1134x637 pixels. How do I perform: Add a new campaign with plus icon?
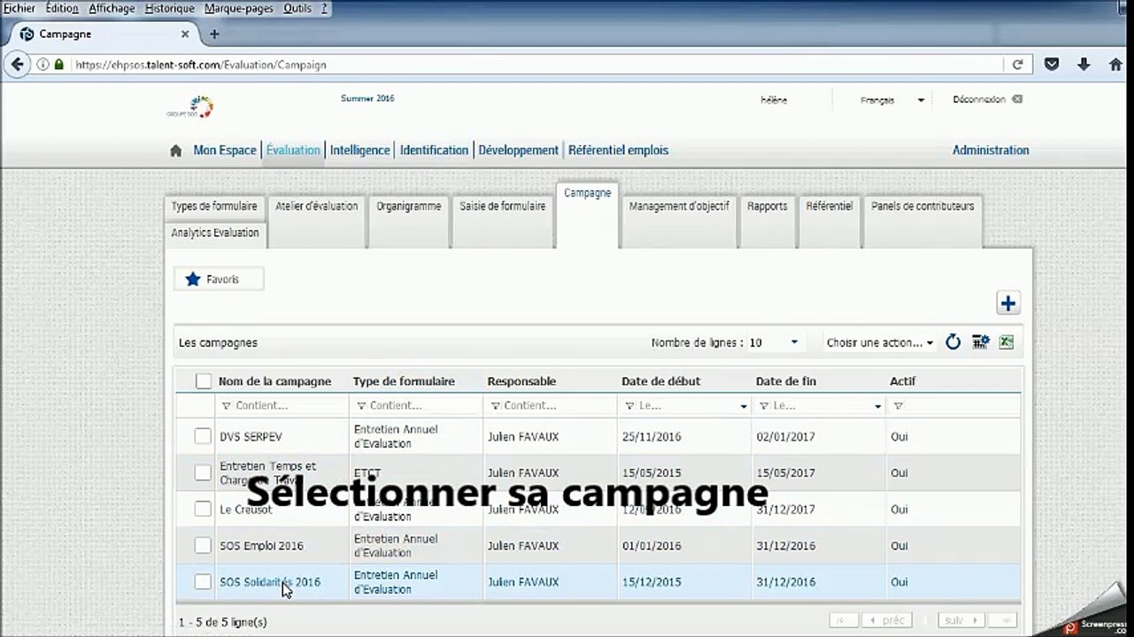click(1008, 303)
